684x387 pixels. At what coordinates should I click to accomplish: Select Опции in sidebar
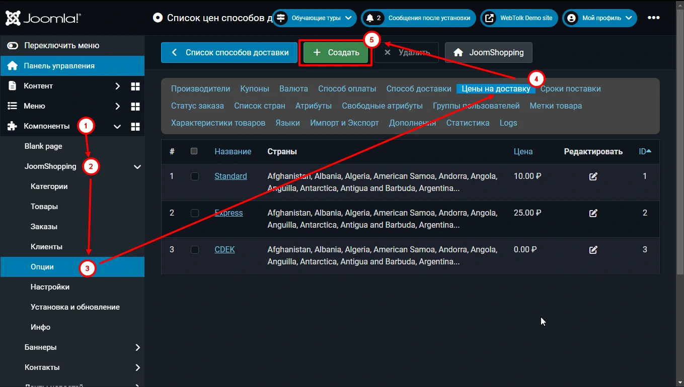click(72, 267)
